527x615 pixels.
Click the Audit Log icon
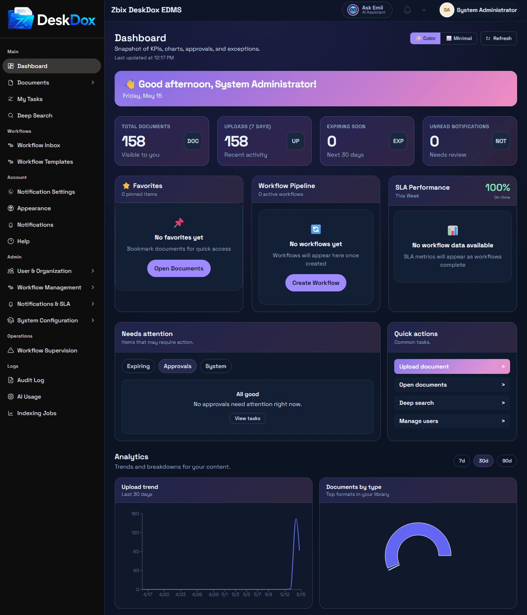[x=11, y=380]
